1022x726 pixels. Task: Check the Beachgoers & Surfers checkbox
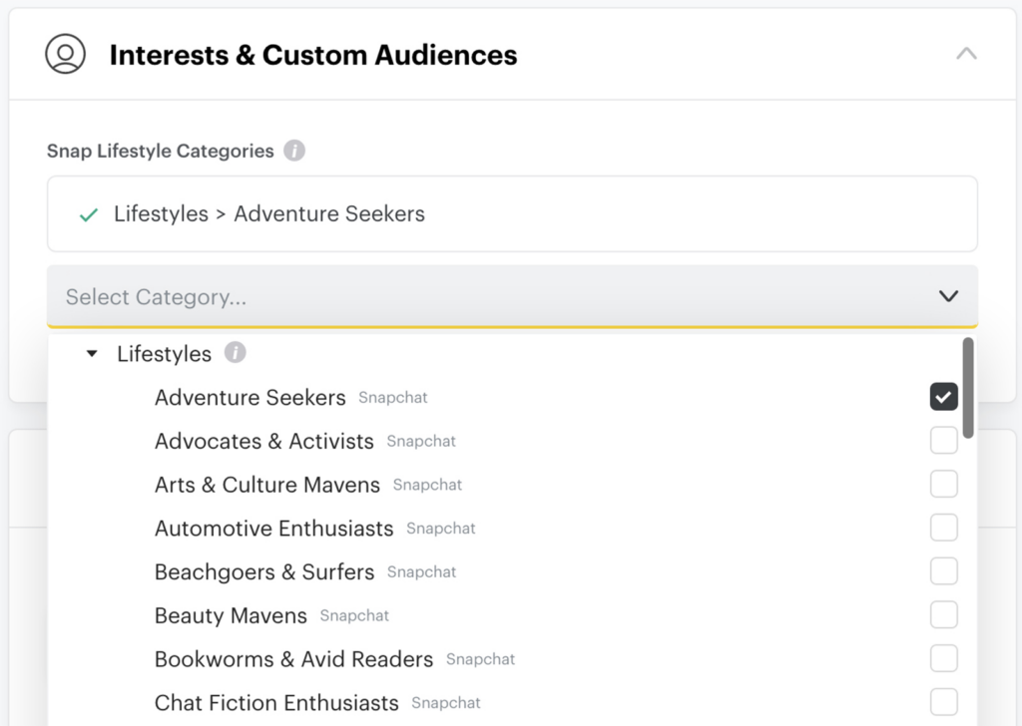pyautogui.click(x=943, y=571)
